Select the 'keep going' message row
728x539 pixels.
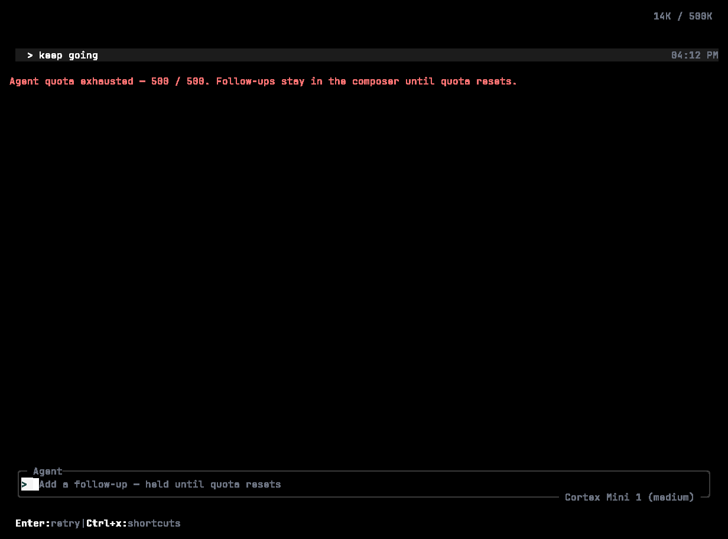(x=367, y=55)
